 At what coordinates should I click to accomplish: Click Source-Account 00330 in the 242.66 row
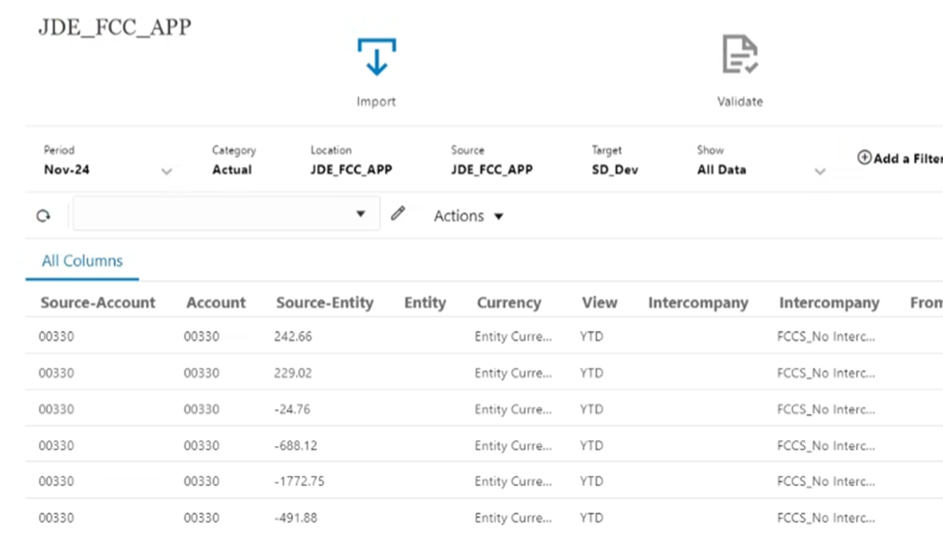pyautogui.click(x=56, y=336)
